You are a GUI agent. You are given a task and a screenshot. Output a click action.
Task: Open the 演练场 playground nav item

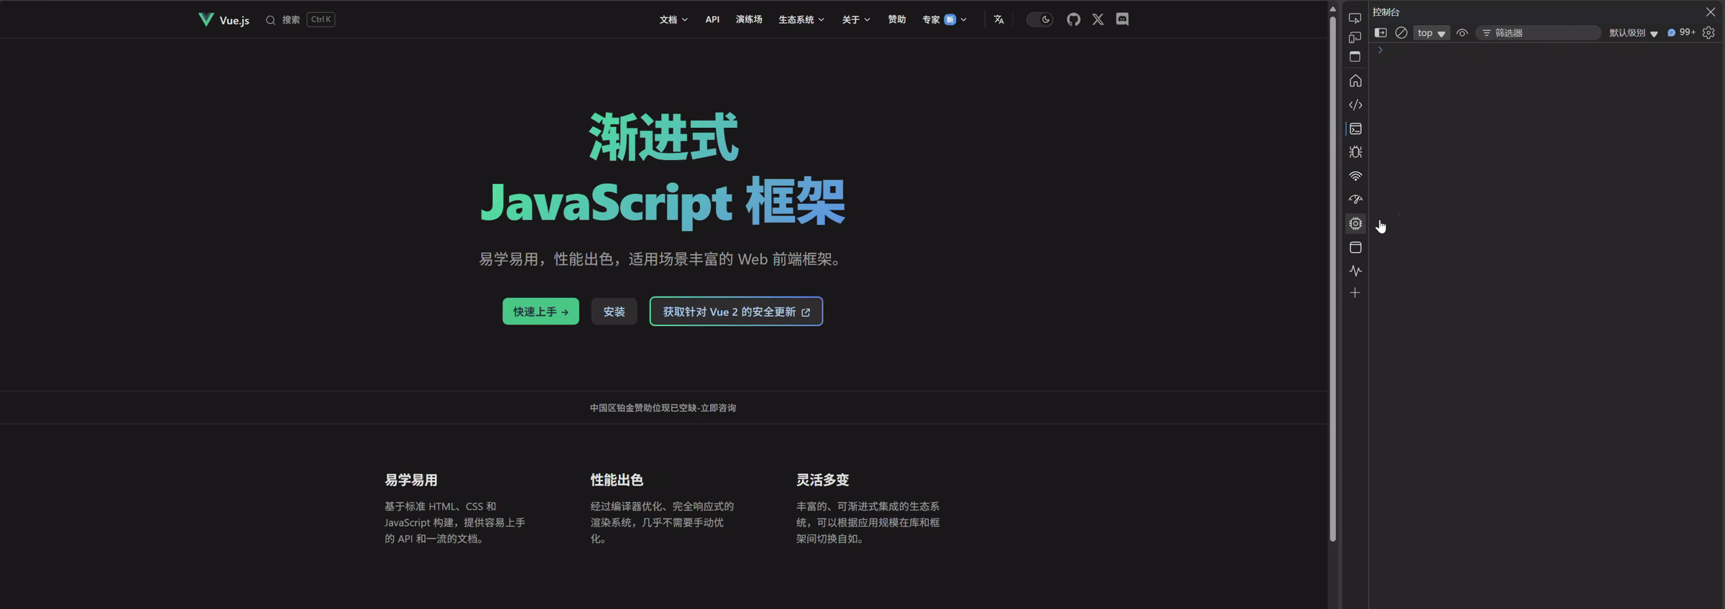coord(749,19)
